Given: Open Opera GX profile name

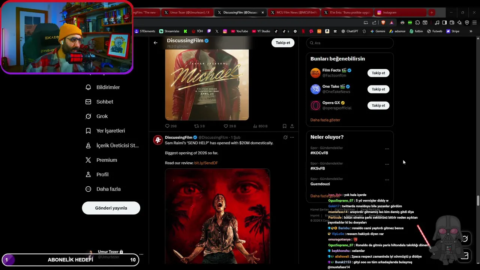Looking at the screenshot, I should (x=331, y=103).
